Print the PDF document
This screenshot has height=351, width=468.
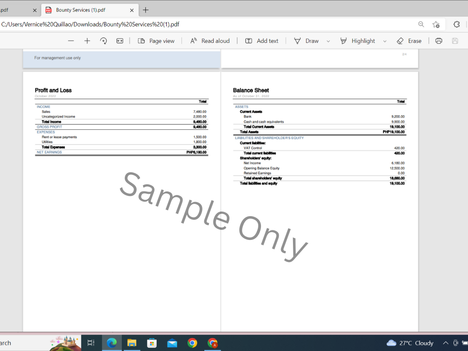click(439, 41)
